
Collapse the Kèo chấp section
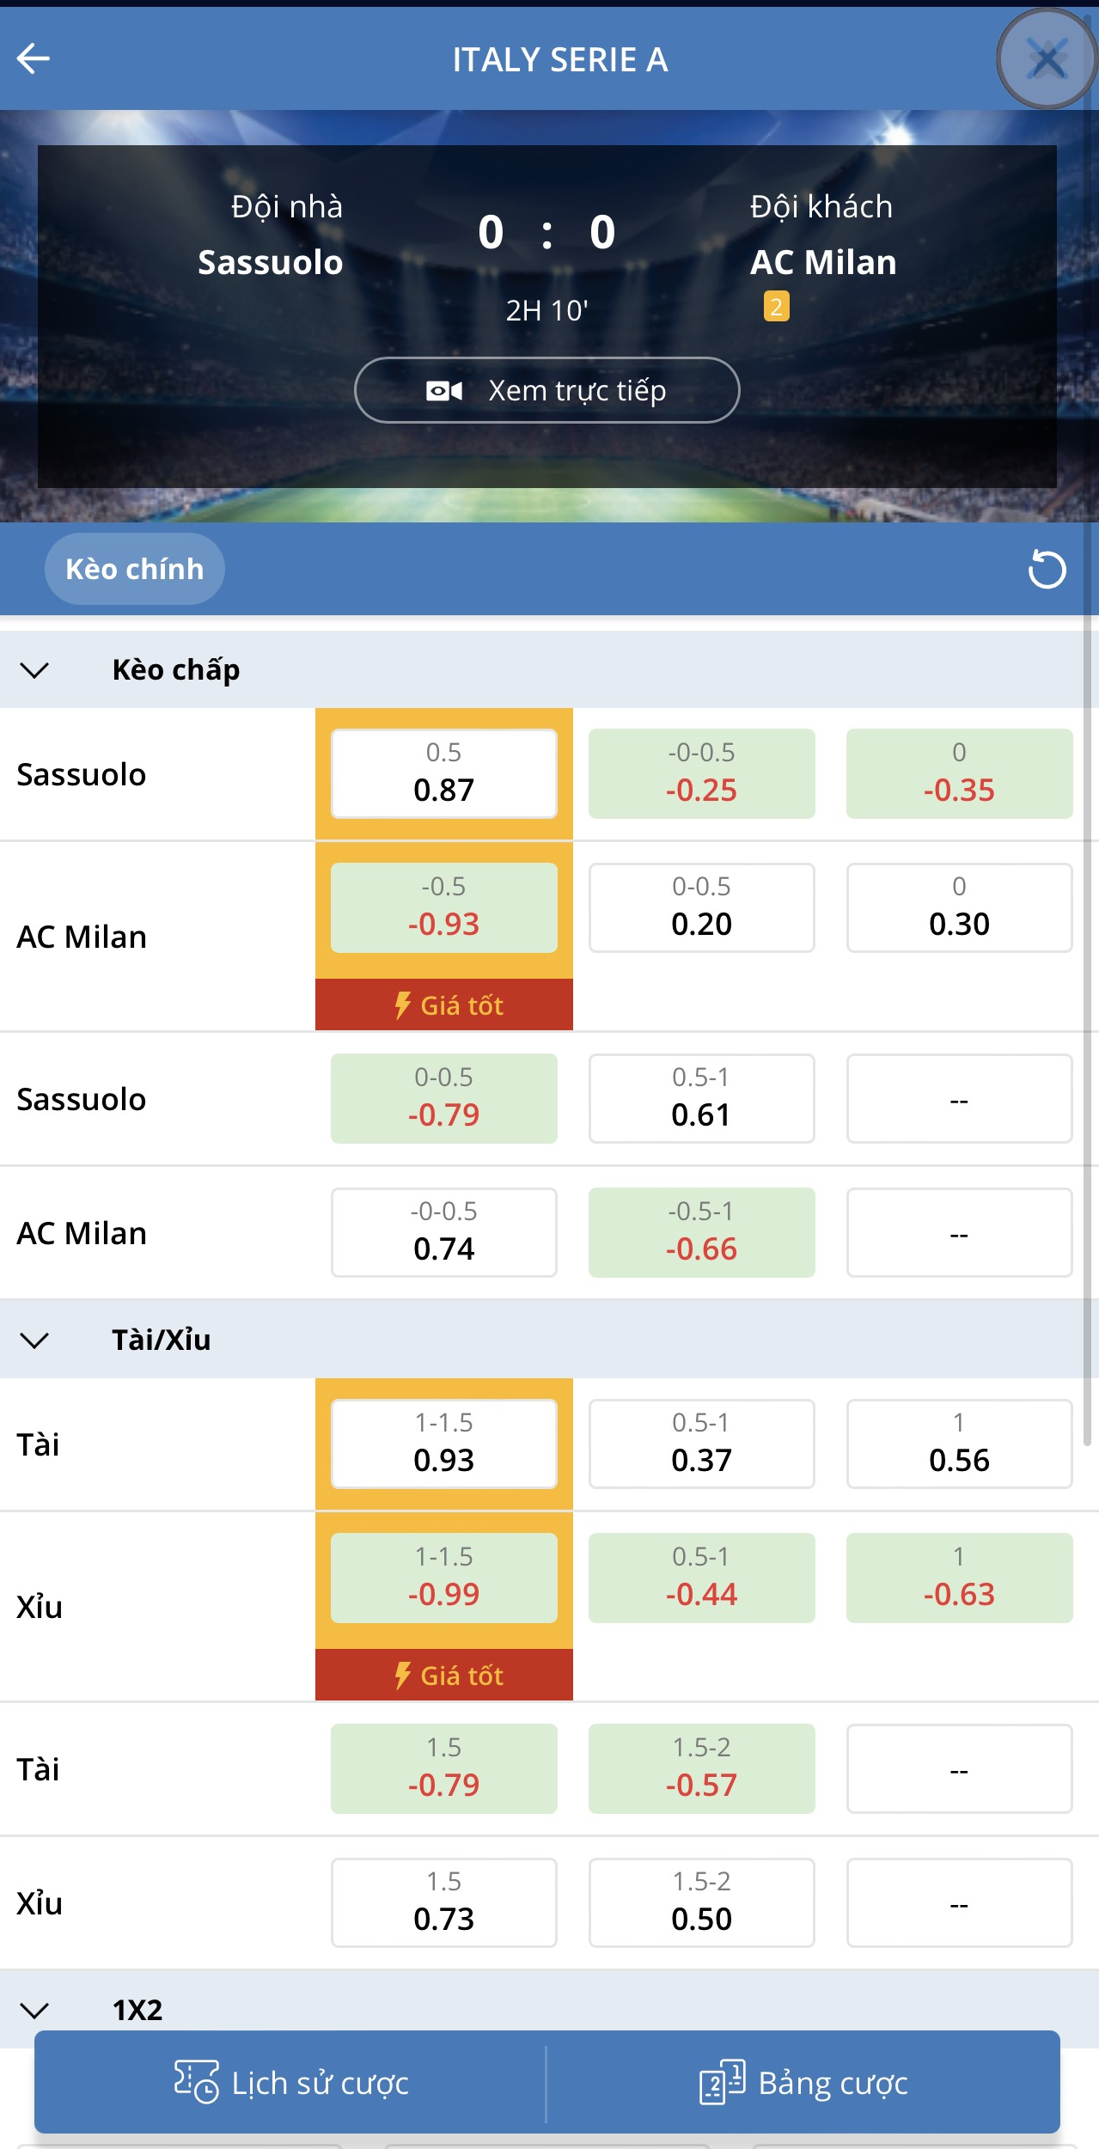pos(34,669)
